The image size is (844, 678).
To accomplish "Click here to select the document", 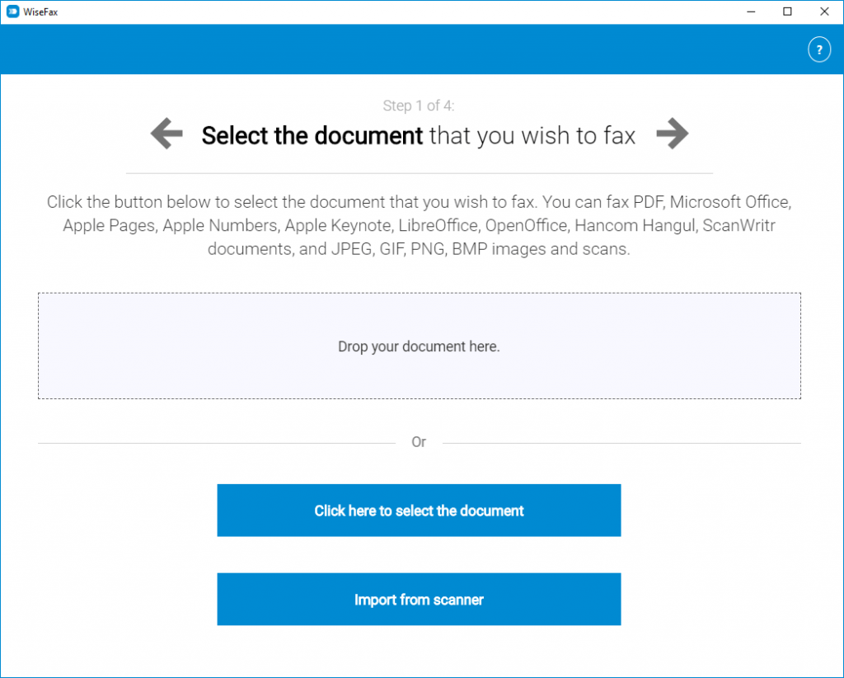I will [419, 510].
